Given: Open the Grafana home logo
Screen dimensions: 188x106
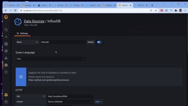Looking at the screenshot, I should [6, 17].
